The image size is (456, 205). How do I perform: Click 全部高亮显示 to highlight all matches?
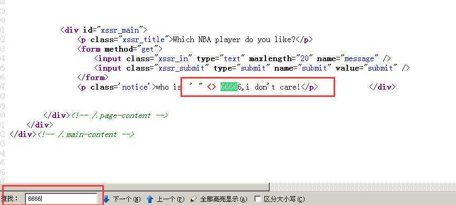218,199
